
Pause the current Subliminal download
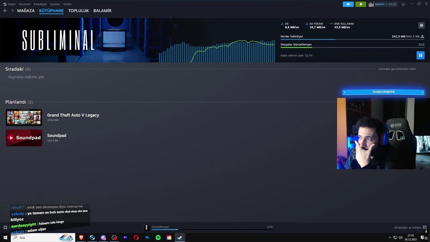[x=420, y=55]
